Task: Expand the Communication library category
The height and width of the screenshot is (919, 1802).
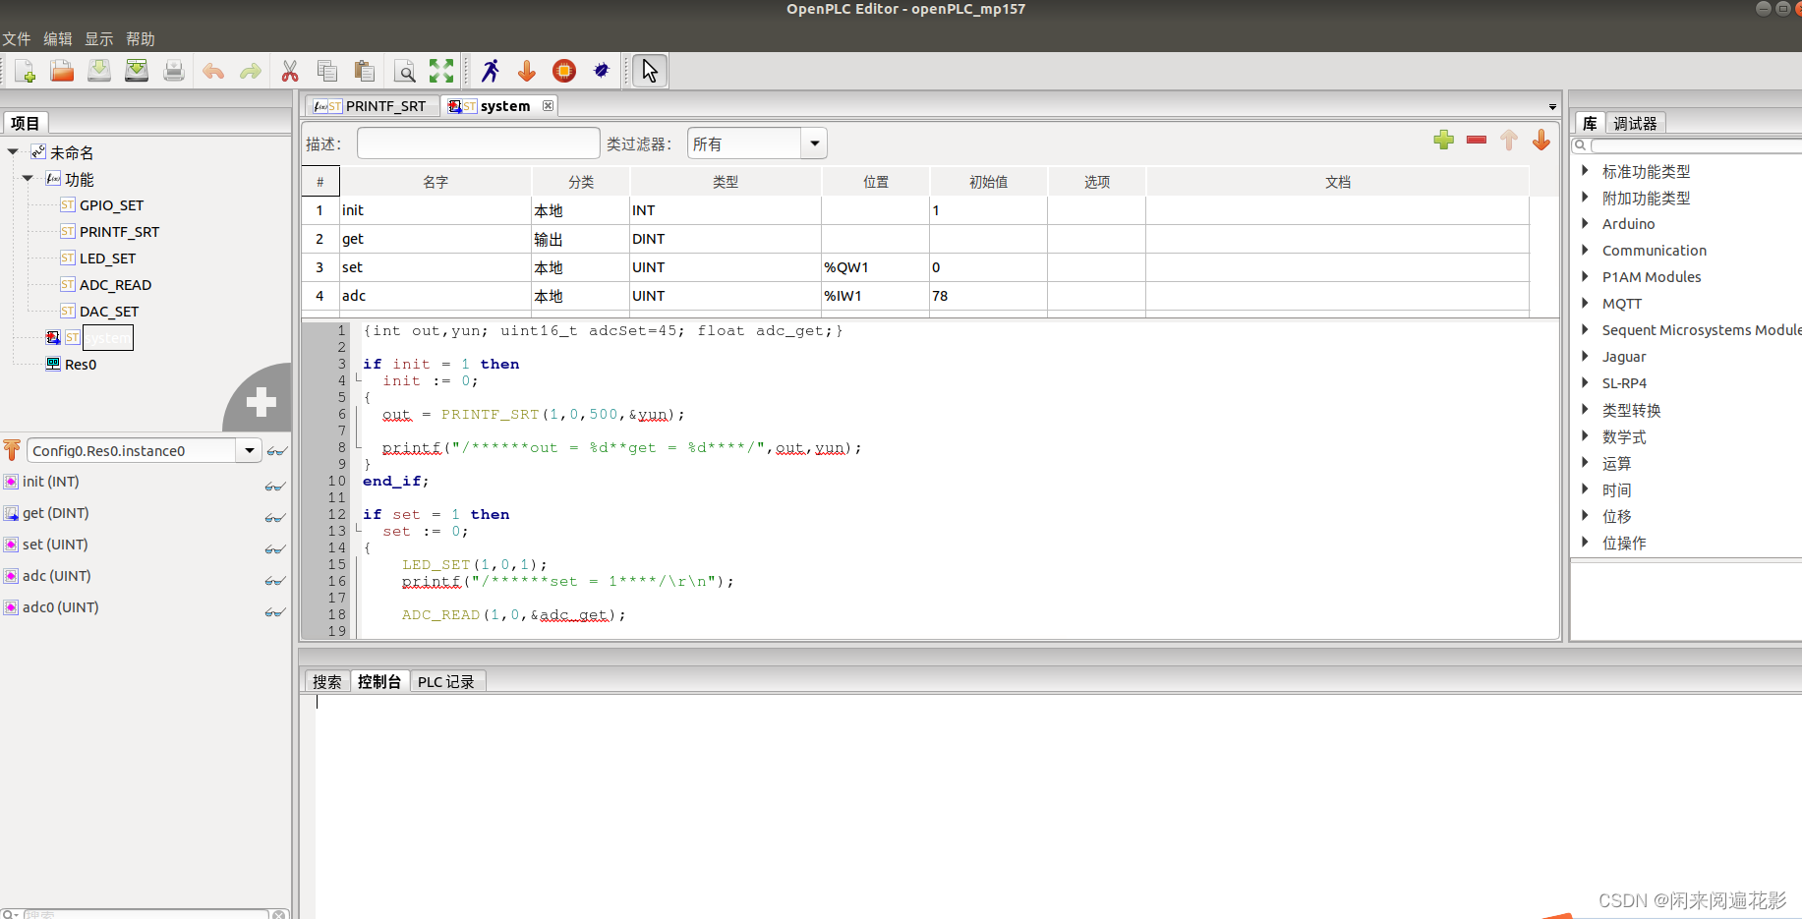Action: click(1585, 250)
